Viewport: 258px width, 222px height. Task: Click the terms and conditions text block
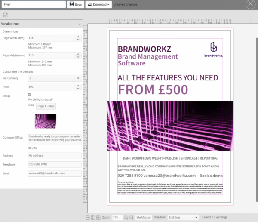click(x=170, y=188)
